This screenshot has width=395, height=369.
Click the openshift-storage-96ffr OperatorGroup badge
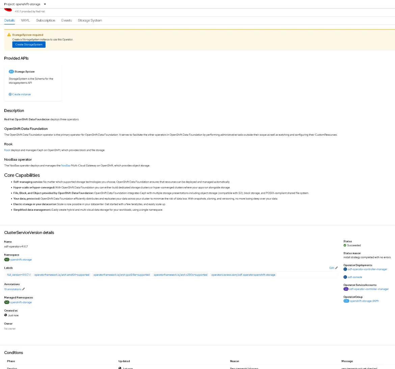click(x=346, y=301)
